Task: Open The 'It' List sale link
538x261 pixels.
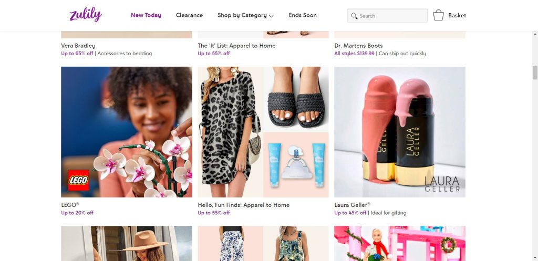Action: point(236,46)
